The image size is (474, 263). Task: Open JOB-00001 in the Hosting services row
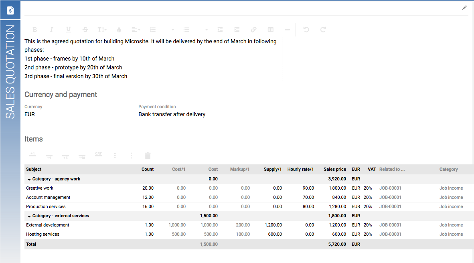coord(390,234)
